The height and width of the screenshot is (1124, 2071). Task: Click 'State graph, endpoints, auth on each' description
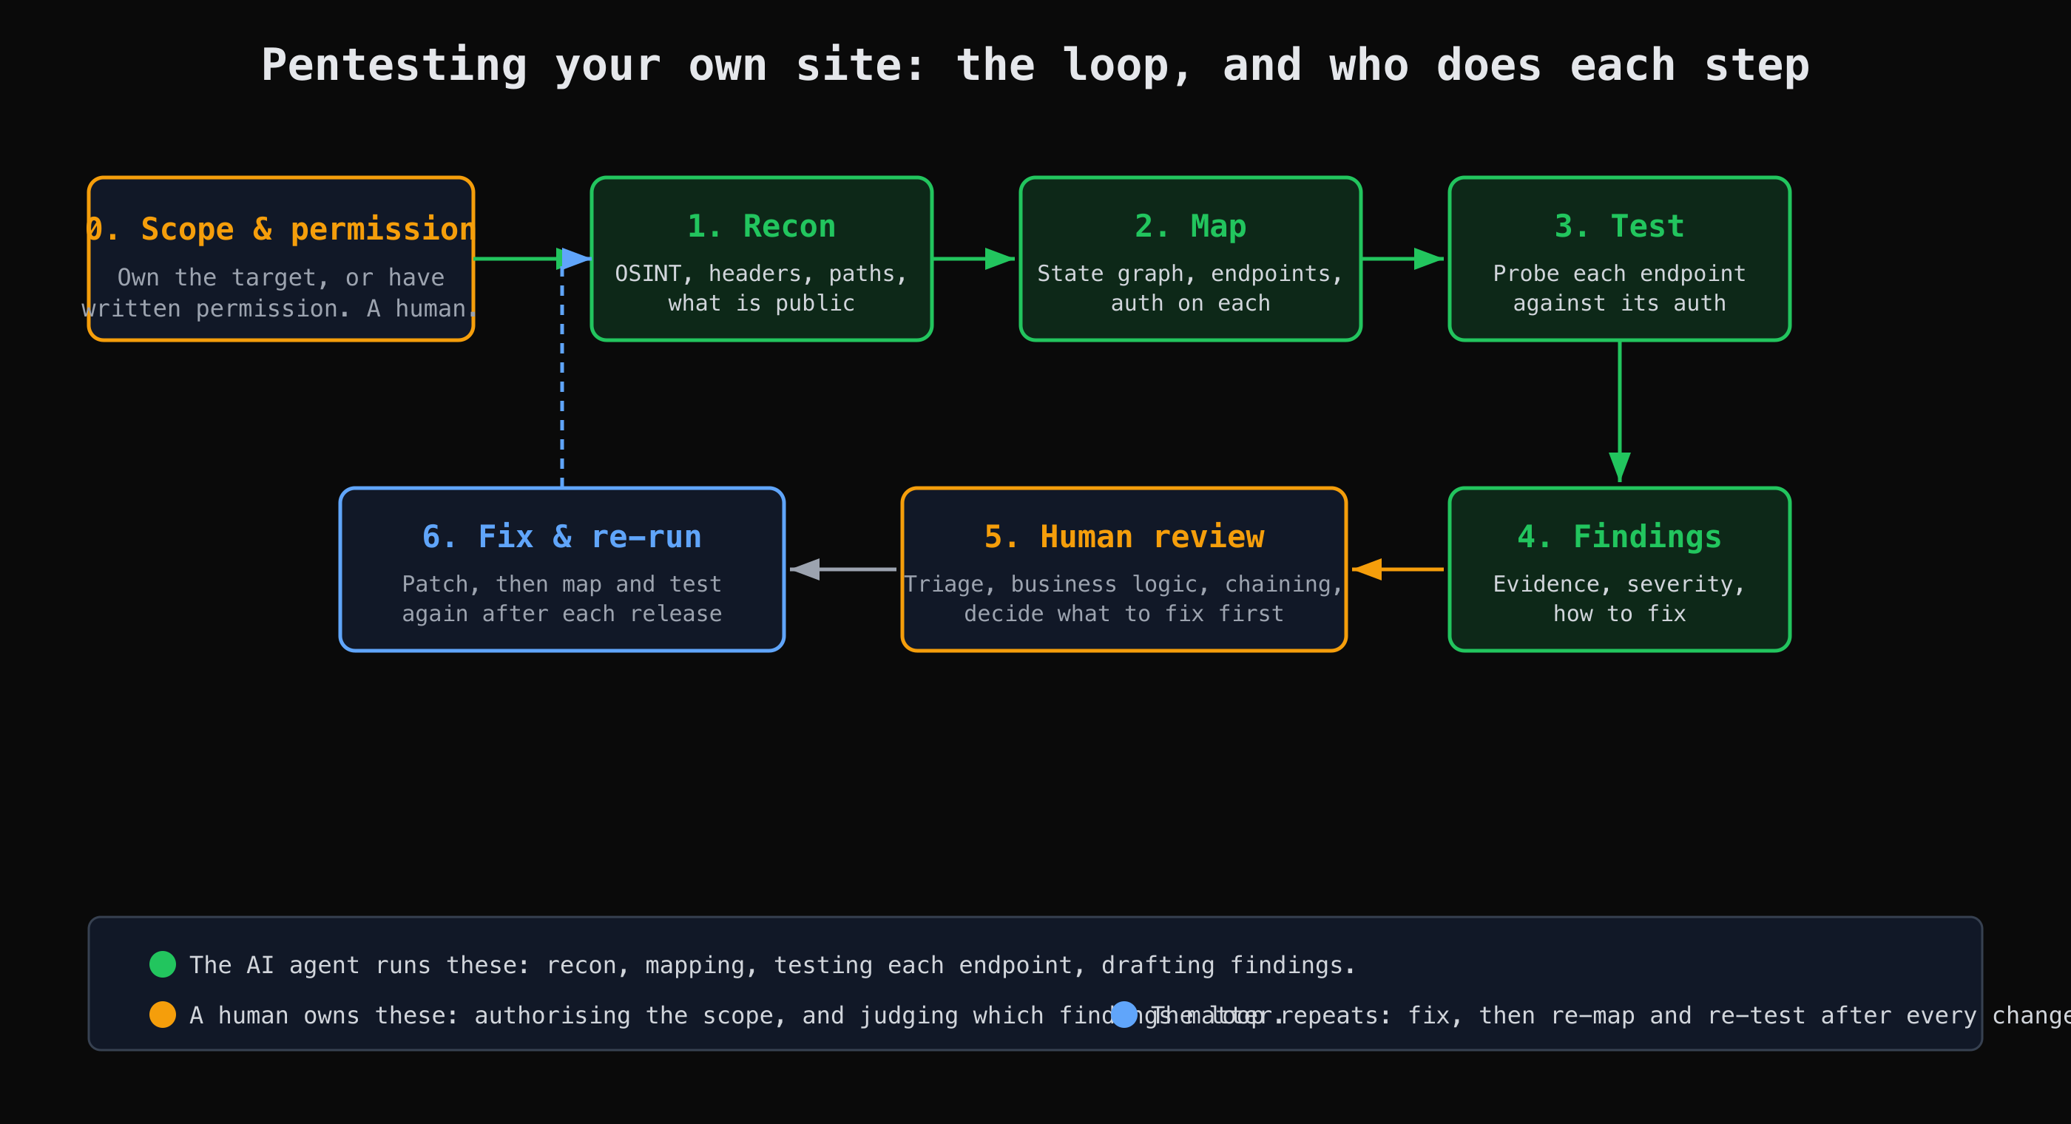(1191, 288)
